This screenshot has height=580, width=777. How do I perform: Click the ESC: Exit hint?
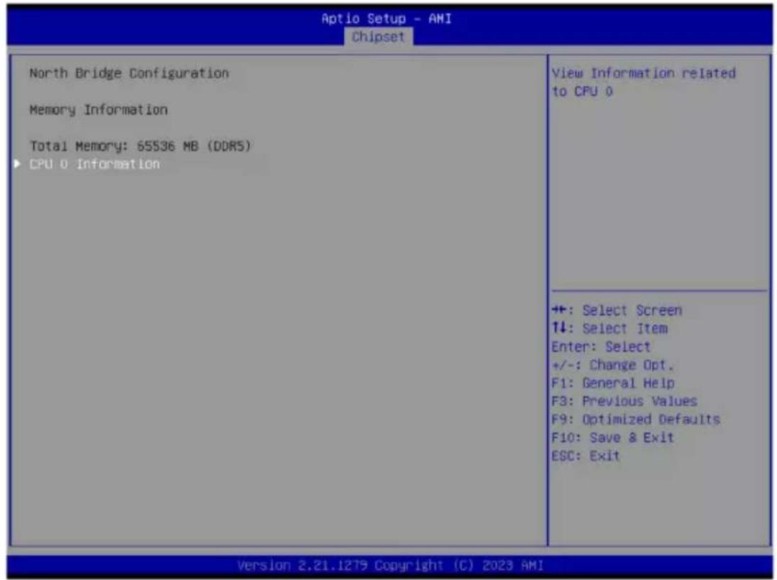pyautogui.click(x=585, y=456)
